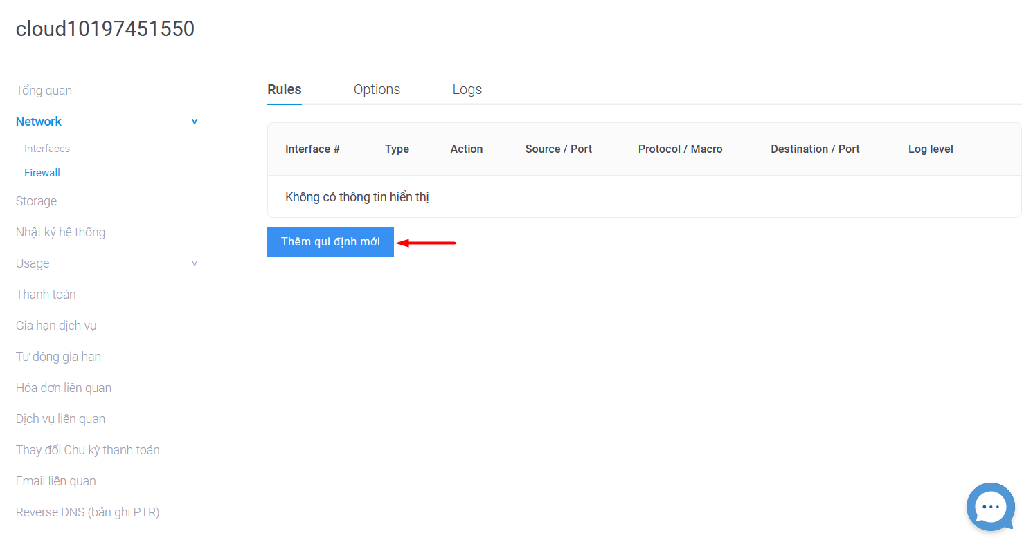Click the Interface # column header
The height and width of the screenshot is (540, 1033).
[312, 149]
